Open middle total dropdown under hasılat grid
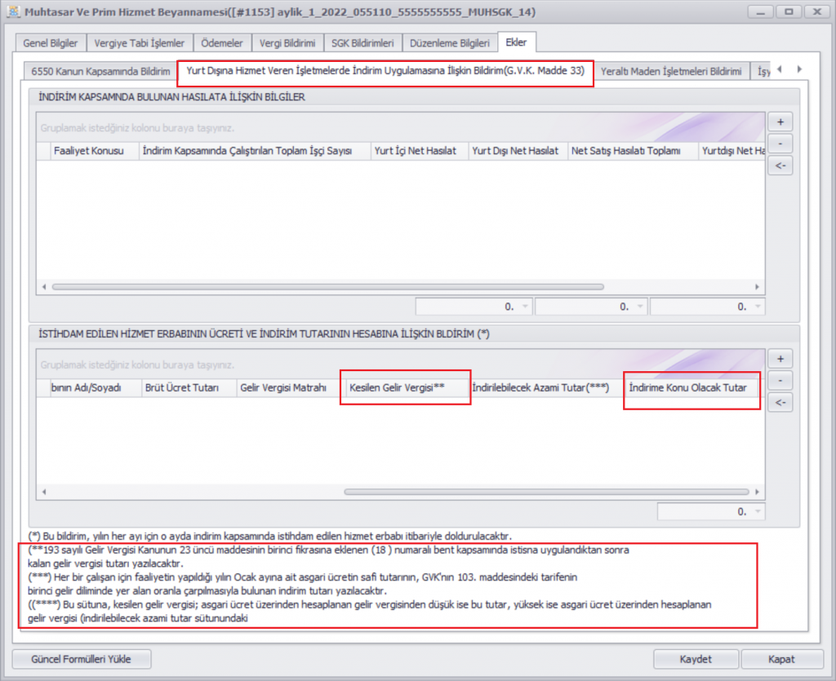The width and height of the screenshot is (836, 681). click(x=640, y=307)
